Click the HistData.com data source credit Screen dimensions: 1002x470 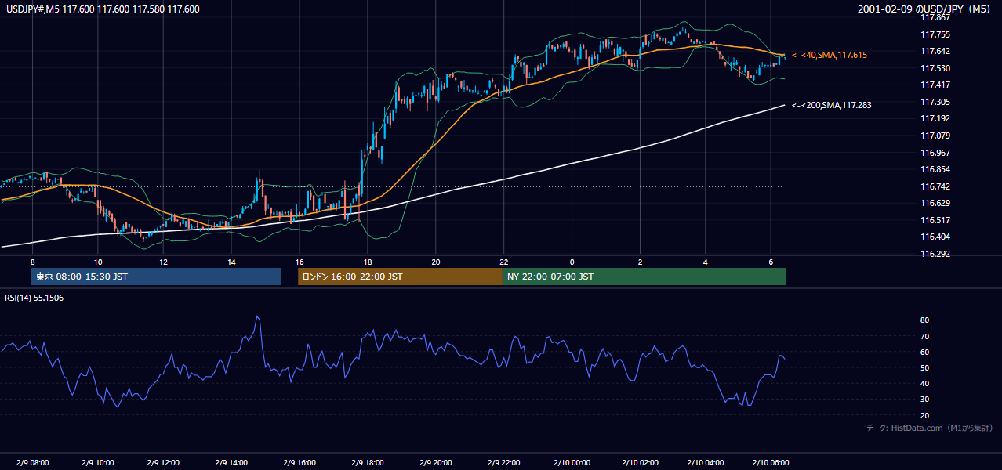pyautogui.click(x=929, y=428)
